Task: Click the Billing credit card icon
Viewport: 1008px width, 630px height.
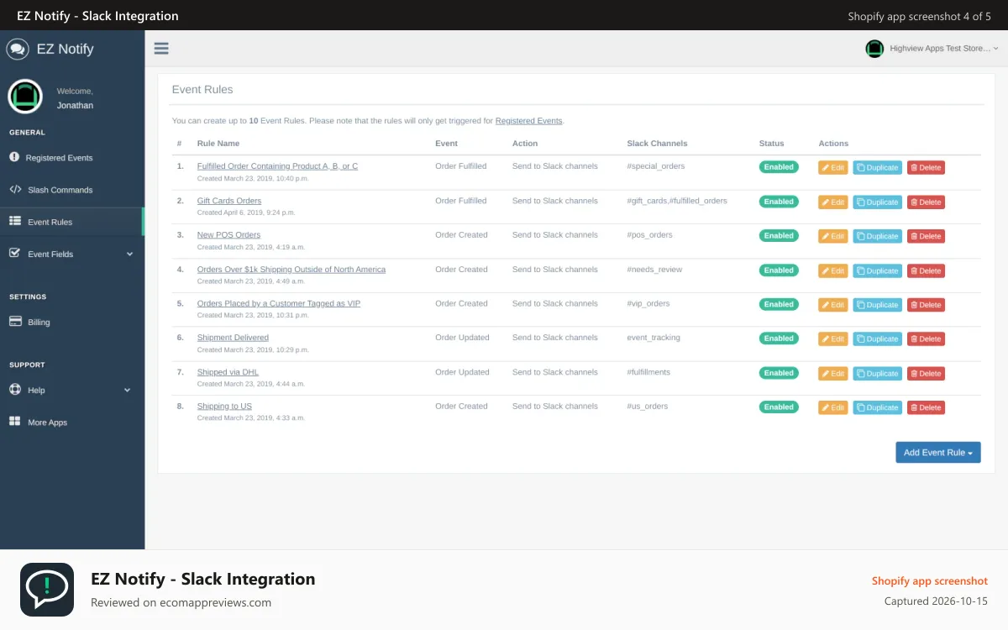Action: 15,321
